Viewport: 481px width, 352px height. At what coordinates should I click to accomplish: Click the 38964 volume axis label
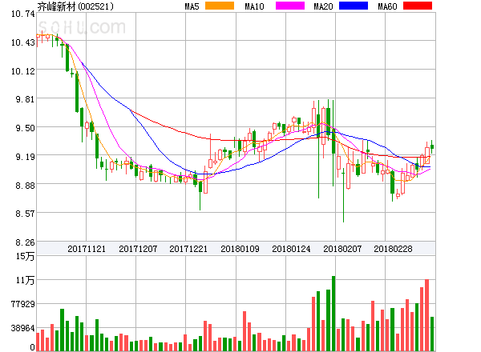point(23,328)
